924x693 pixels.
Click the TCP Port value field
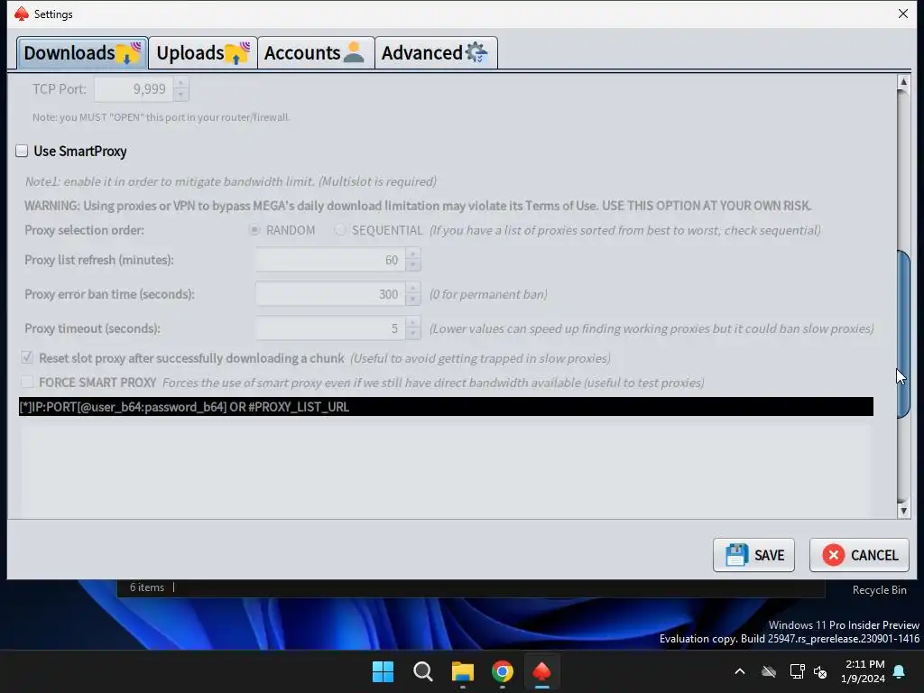pyautogui.click(x=134, y=89)
